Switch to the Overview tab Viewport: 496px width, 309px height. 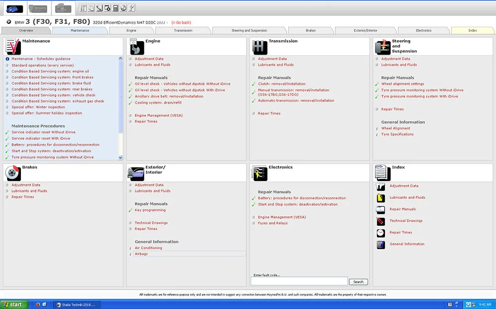(x=26, y=30)
